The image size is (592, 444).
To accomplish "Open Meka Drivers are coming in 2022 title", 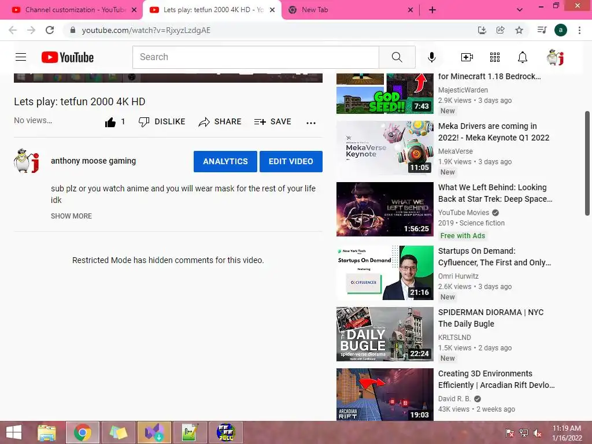I will click(494, 132).
